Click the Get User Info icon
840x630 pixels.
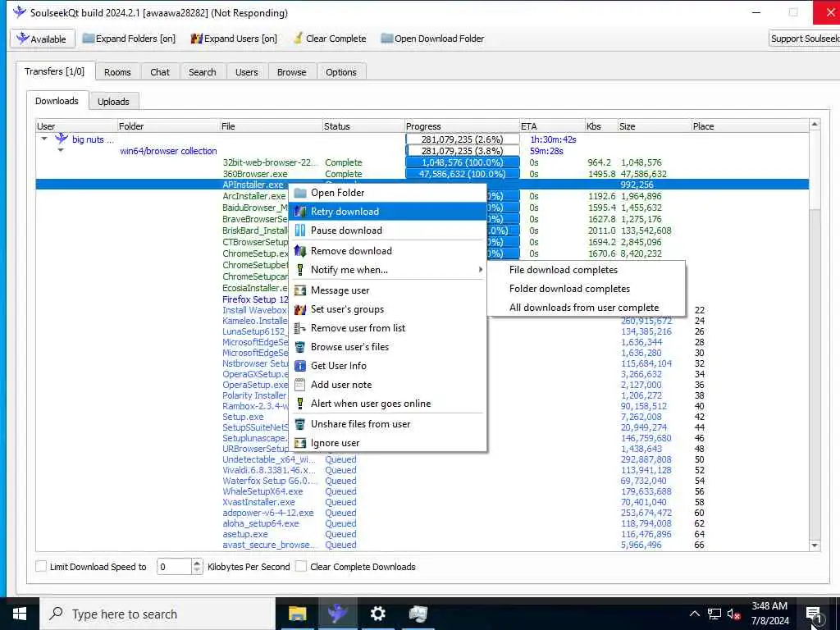pyautogui.click(x=300, y=365)
